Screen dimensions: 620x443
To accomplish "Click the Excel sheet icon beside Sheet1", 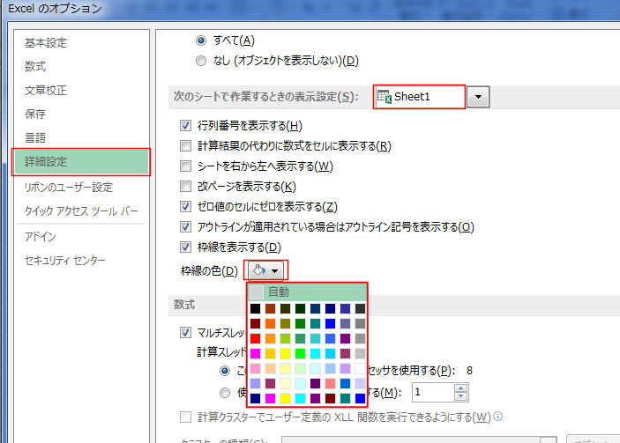I will [384, 97].
